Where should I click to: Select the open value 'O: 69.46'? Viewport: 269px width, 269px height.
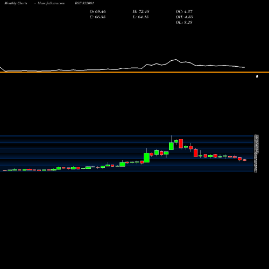(x=98, y=12)
